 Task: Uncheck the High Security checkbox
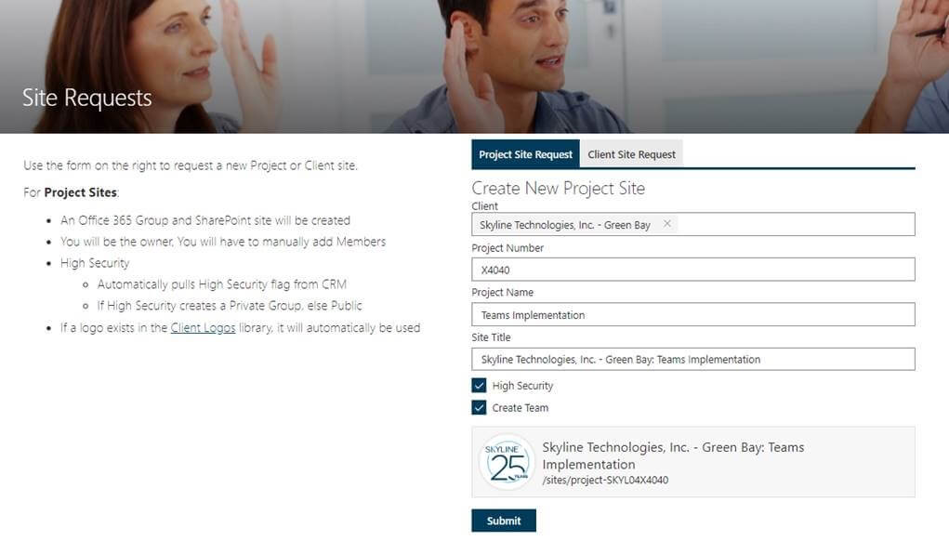(479, 386)
